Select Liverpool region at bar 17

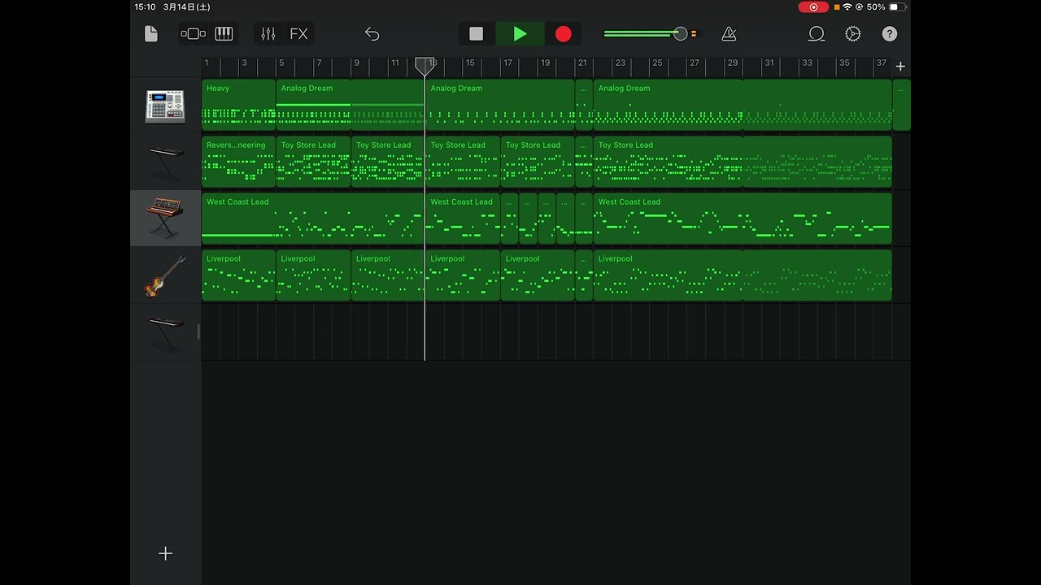538,275
